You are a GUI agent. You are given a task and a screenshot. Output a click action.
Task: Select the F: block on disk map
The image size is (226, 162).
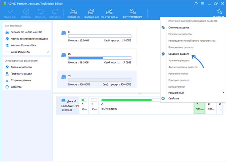tap(211, 108)
